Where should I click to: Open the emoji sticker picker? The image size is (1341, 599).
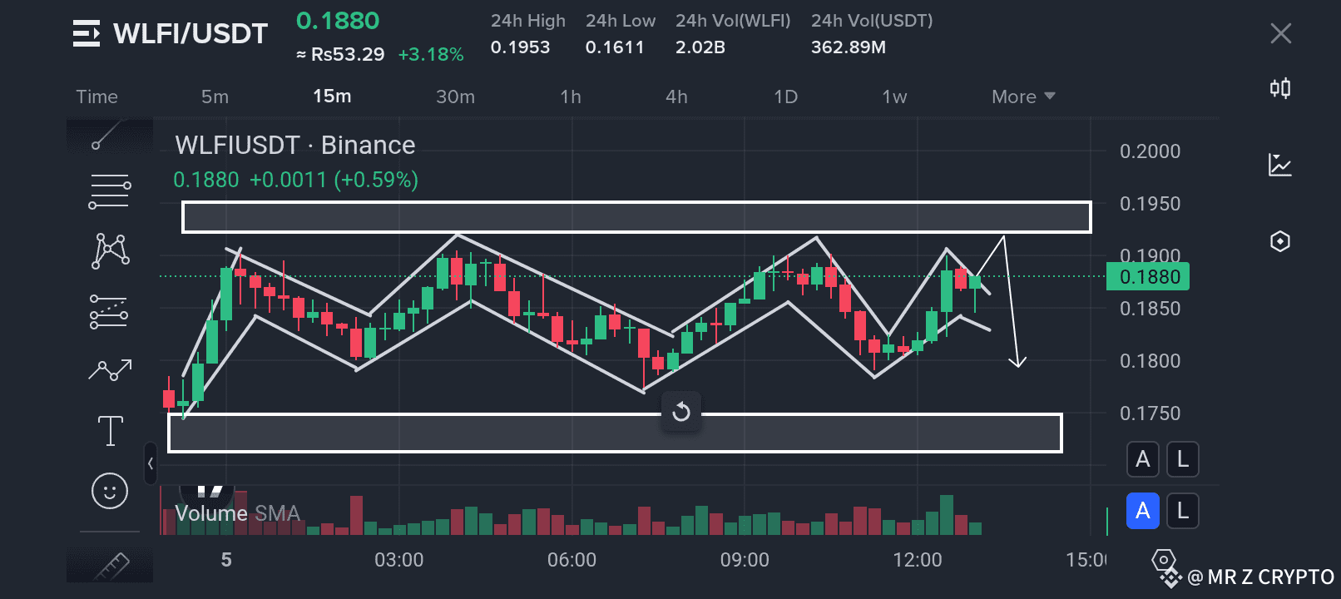click(110, 491)
